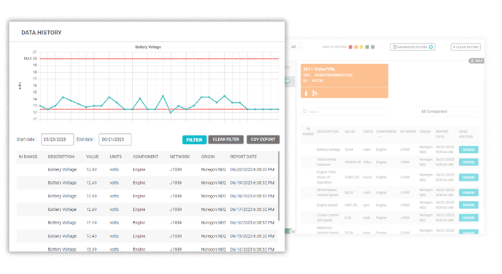Sort by DESCRIPTION column in Data History
This screenshot has width=502, height=274.
61,157
